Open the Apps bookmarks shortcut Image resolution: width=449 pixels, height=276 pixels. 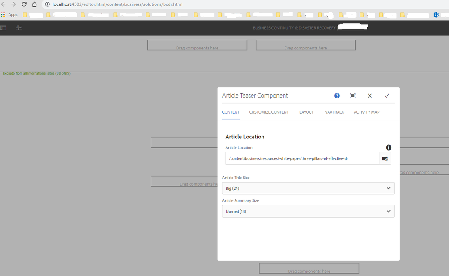9,15
